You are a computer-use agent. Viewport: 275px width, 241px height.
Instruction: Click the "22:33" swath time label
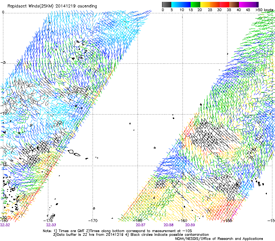pos(51,225)
